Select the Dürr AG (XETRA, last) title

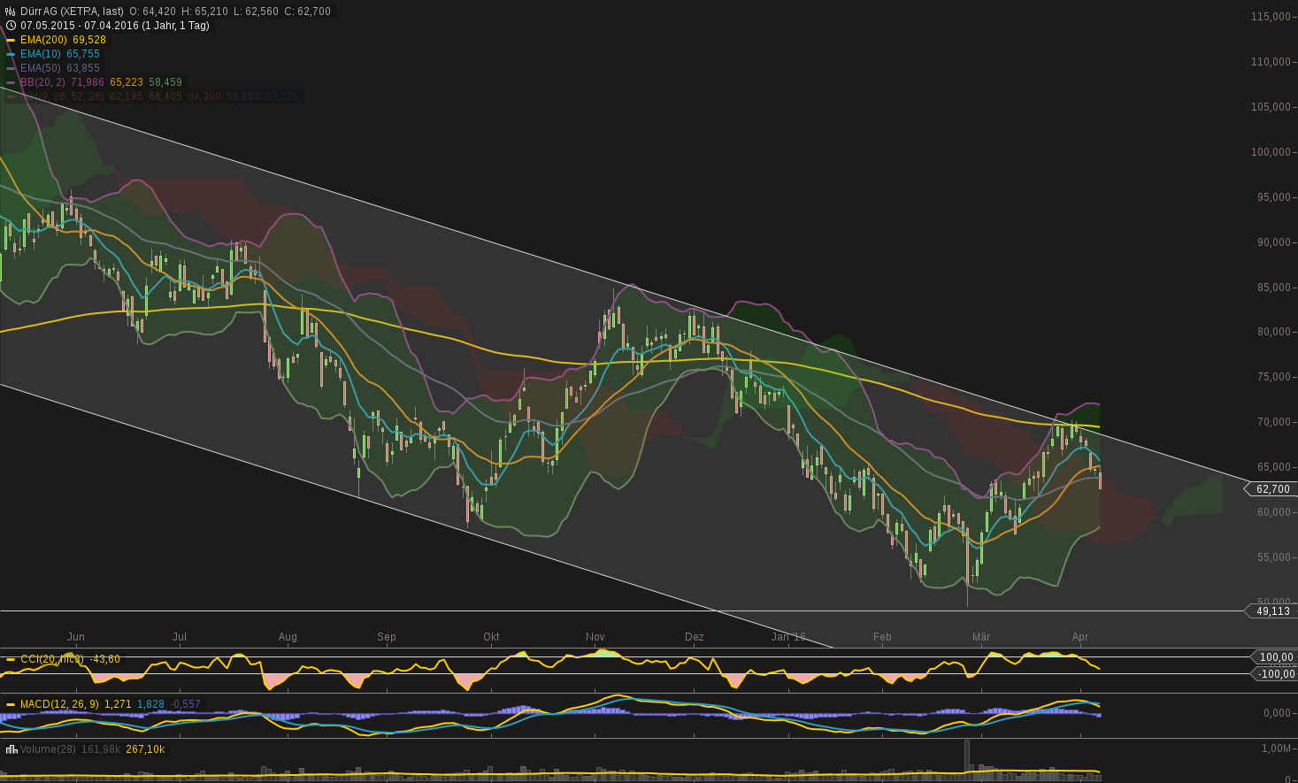72,12
